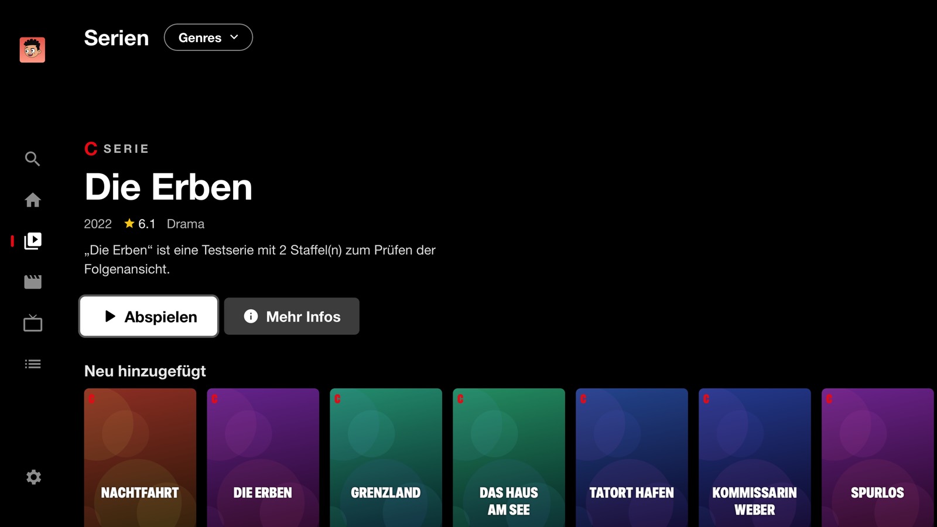Click the 2022 release year
The width and height of the screenshot is (937, 527).
tap(98, 224)
